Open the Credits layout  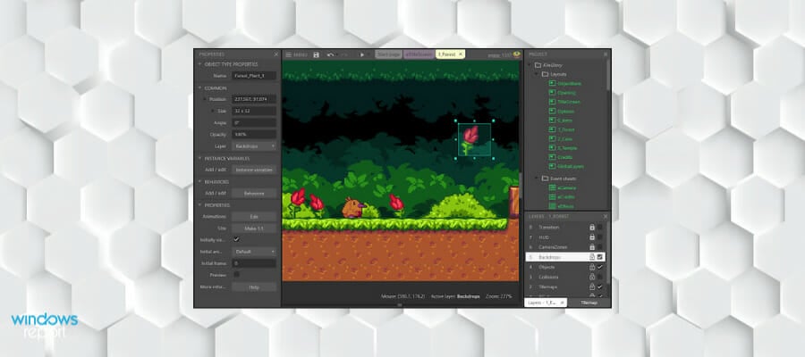pos(561,157)
